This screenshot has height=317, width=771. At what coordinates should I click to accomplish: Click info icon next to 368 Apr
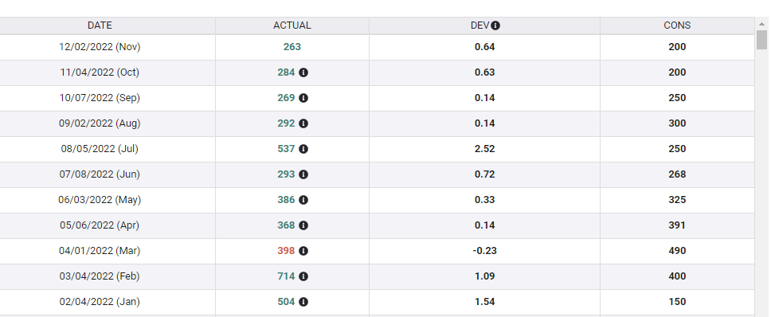tap(303, 225)
